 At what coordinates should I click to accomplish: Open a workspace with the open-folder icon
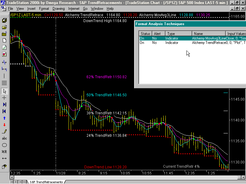click(4, 27)
